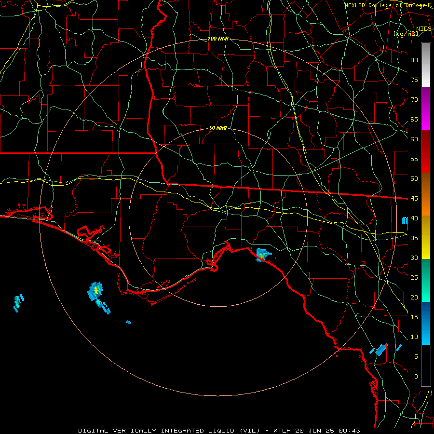Viewport: 434px width, 434px height.
Task: Pick the blue segment of the color bar
Action: (x=426, y=323)
